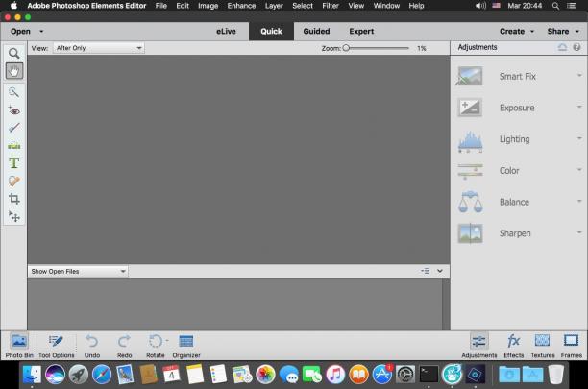Click the Lighting histogram icon
The image size is (588, 389).
[x=470, y=141]
